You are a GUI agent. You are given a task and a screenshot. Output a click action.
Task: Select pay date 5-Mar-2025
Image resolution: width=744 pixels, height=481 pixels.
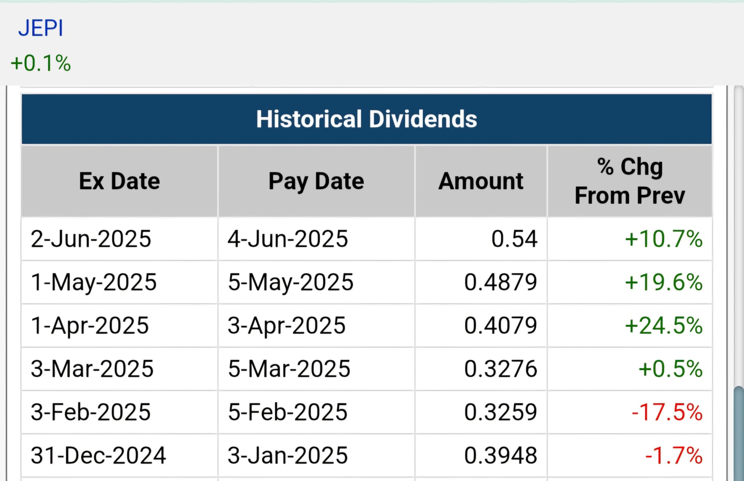(289, 369)
